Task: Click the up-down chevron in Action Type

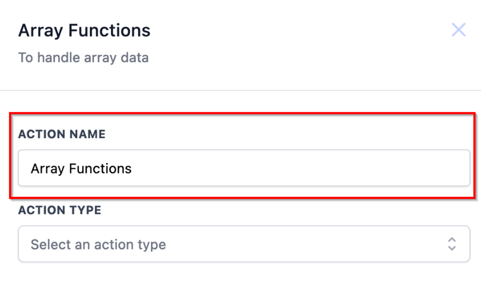Action: point(452,244)
